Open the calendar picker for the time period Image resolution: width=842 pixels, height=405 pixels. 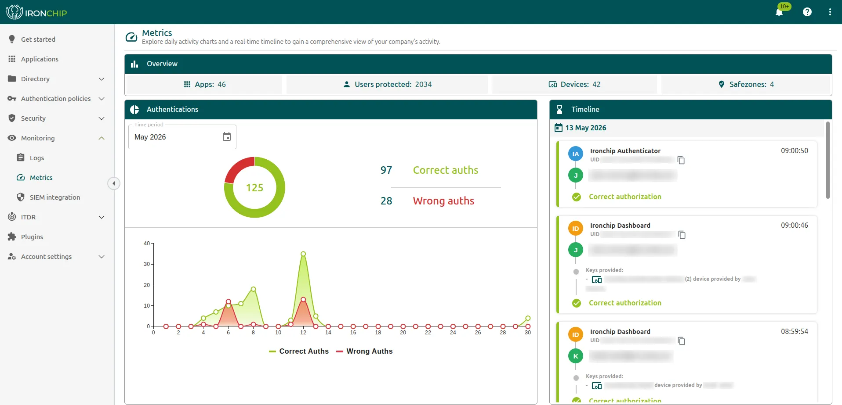[x=227, y=137]
